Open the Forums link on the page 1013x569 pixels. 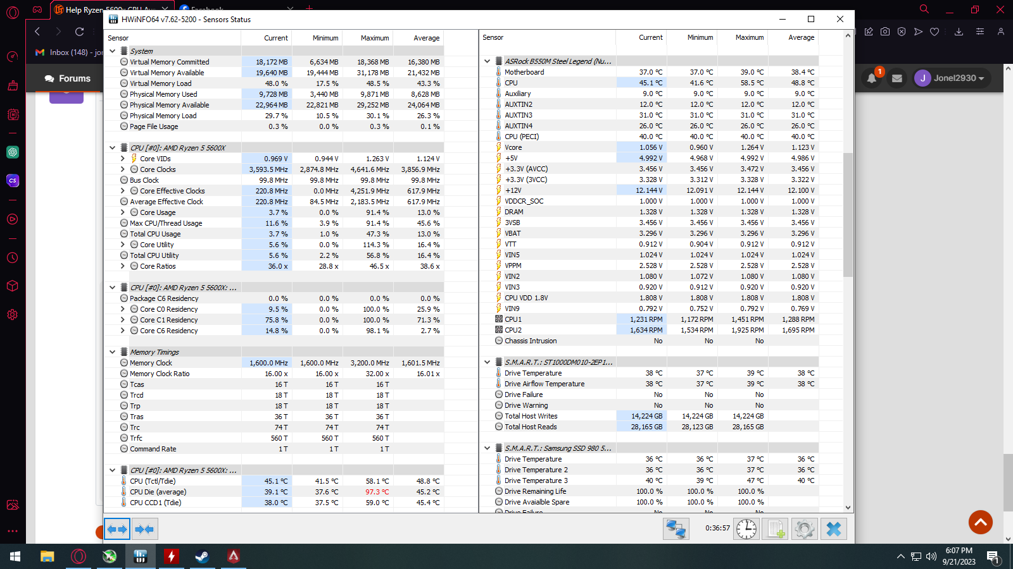pos(68,78)
